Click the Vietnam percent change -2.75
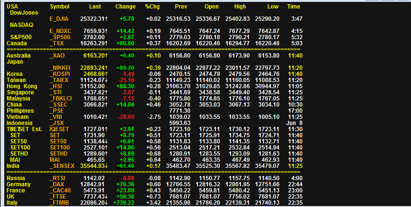Screen dimensions: 411x207 point(154,117)
